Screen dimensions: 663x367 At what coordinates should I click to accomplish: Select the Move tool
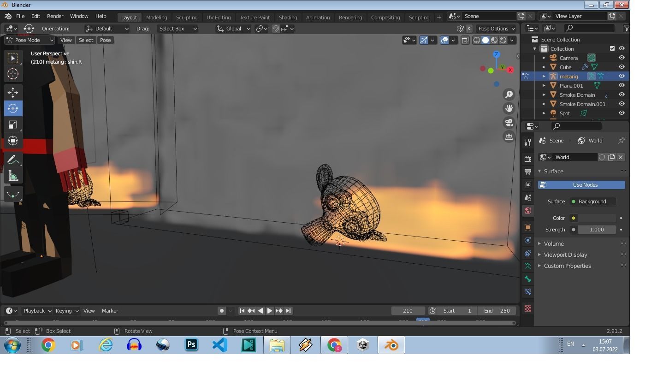pyautogui.click(x=13, y=92)
